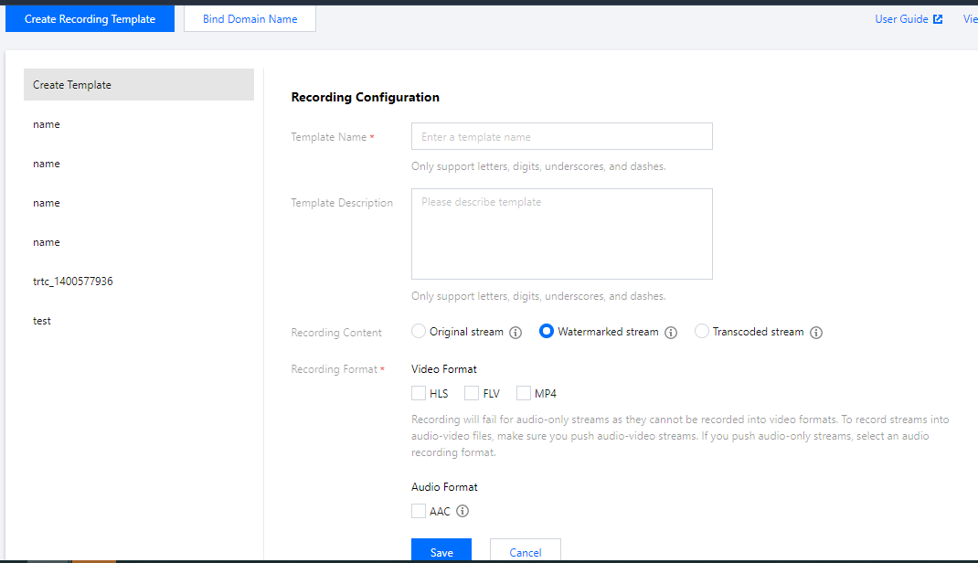The width and height of the screenshot is (978, 563).
Task: Click into the Template Description text area
Action: point(561,234)
